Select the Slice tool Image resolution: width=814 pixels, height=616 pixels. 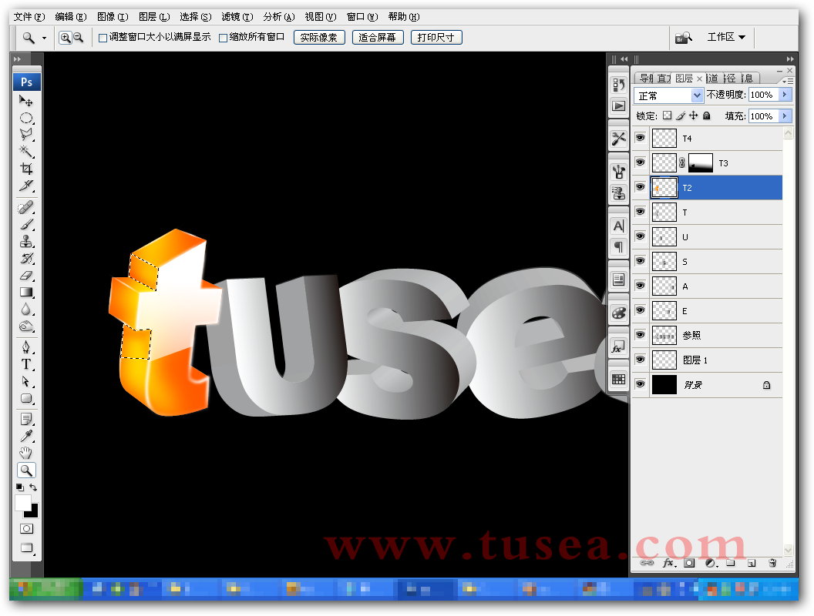(x=26, y=186)
